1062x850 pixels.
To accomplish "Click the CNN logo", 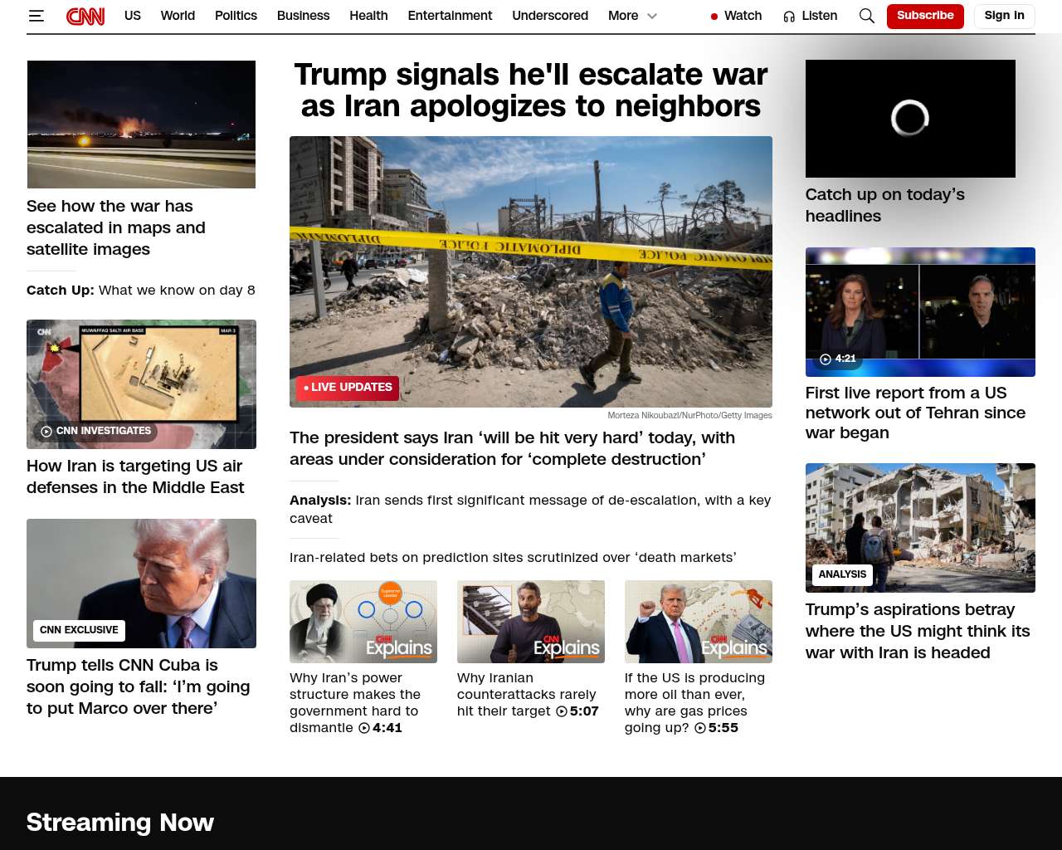I will point(85,16).
